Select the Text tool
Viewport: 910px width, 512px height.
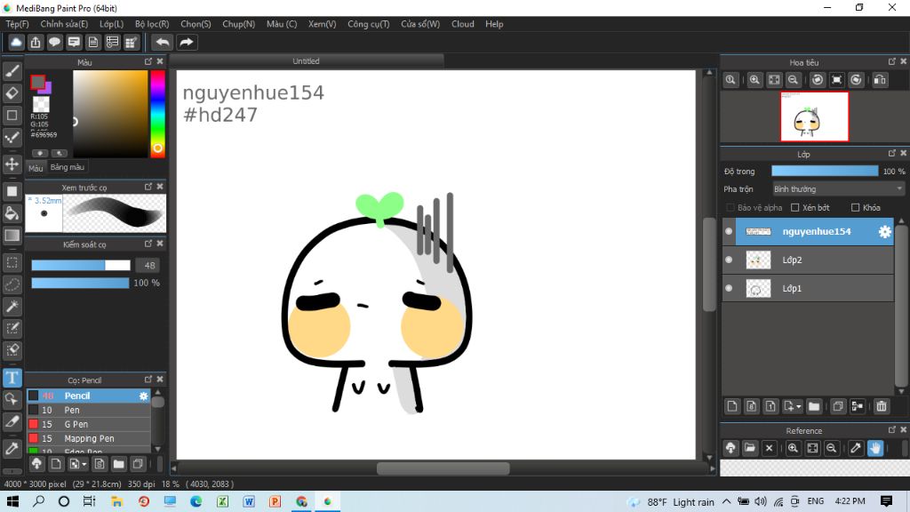pos(12,377)
